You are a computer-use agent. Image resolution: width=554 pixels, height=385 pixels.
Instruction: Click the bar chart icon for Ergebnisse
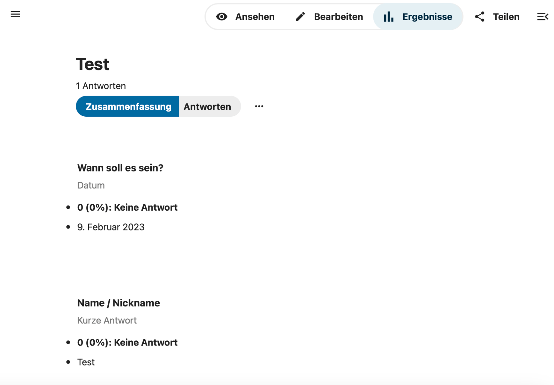(388, 17)
